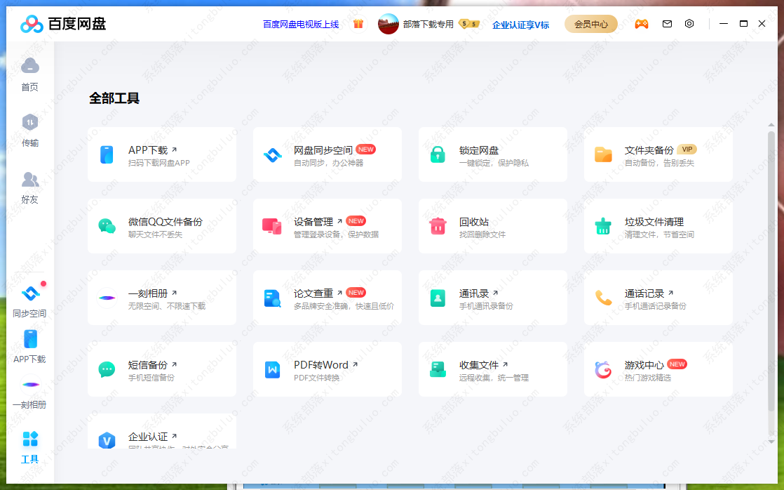Click the 企业认证享V标 link
This screenshot has width=784, height=490.
(x=520, y=25)
